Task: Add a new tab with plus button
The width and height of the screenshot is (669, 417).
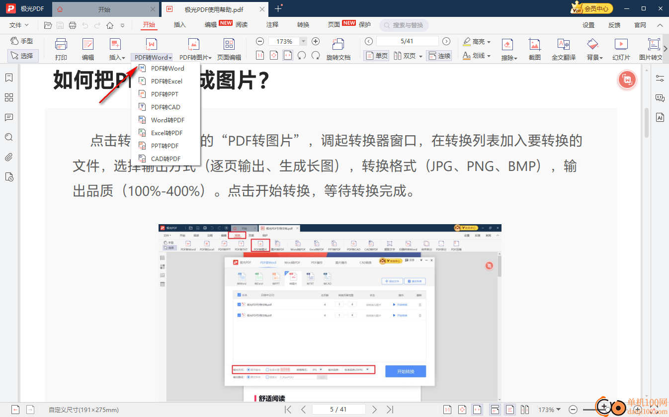Action: click(278, 8)
